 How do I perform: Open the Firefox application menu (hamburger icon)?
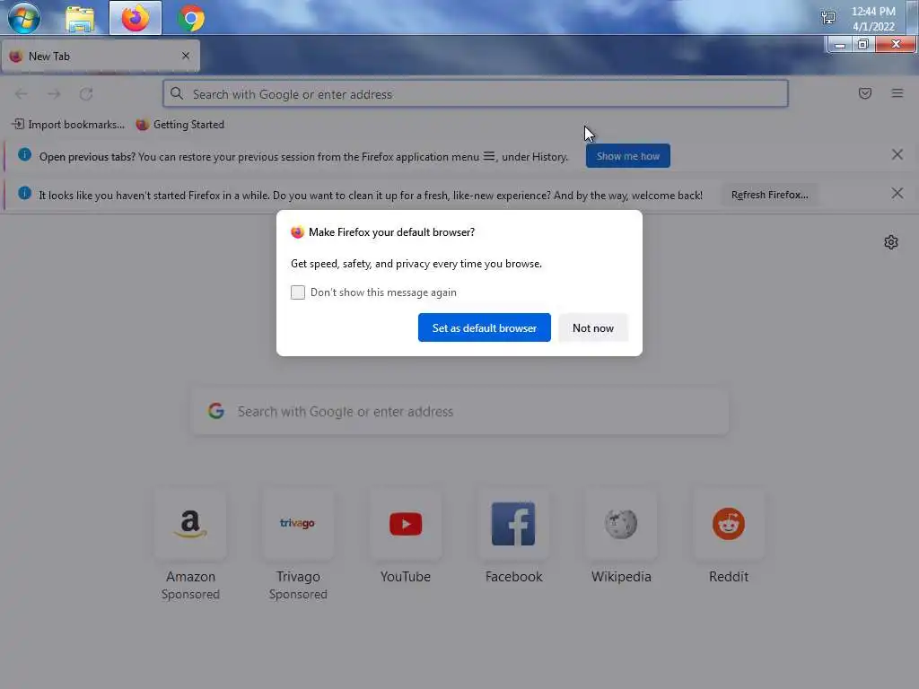[x=897, y=93]
